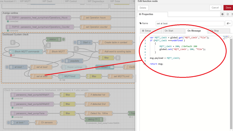
Task: Click the status node's green output button
Action: [x=63, y=39]
